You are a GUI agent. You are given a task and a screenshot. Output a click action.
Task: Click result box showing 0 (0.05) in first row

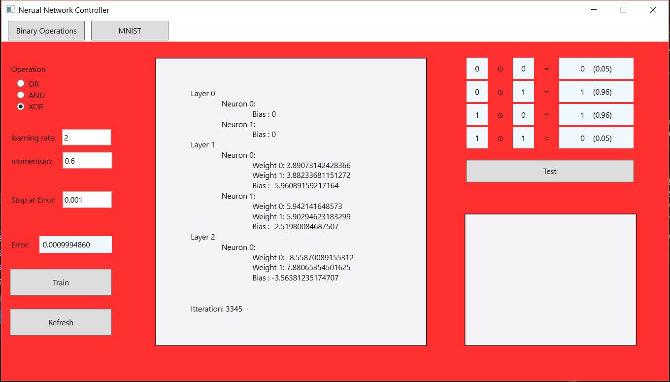tap(596, 69)
